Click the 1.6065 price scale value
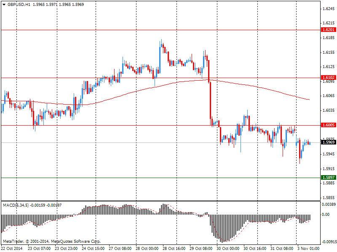 click(329, 96)
